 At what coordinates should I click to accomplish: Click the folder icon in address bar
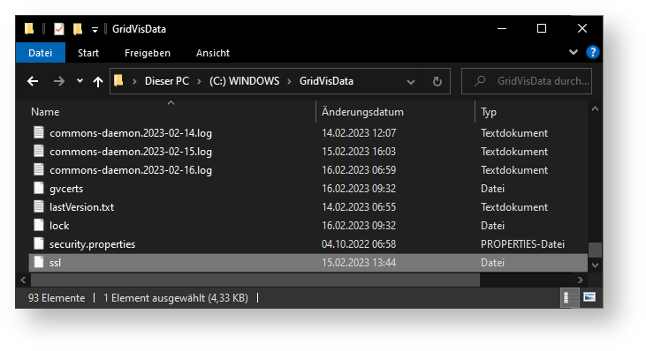[x=118, y=80]
